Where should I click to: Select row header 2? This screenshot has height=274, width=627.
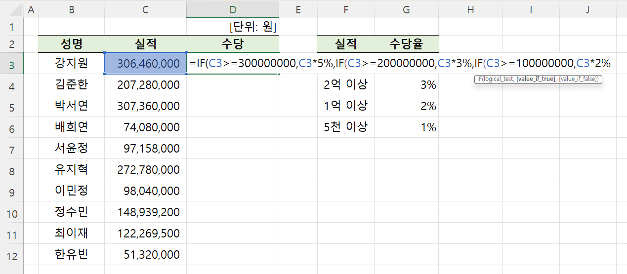click(x=12, y=44)
